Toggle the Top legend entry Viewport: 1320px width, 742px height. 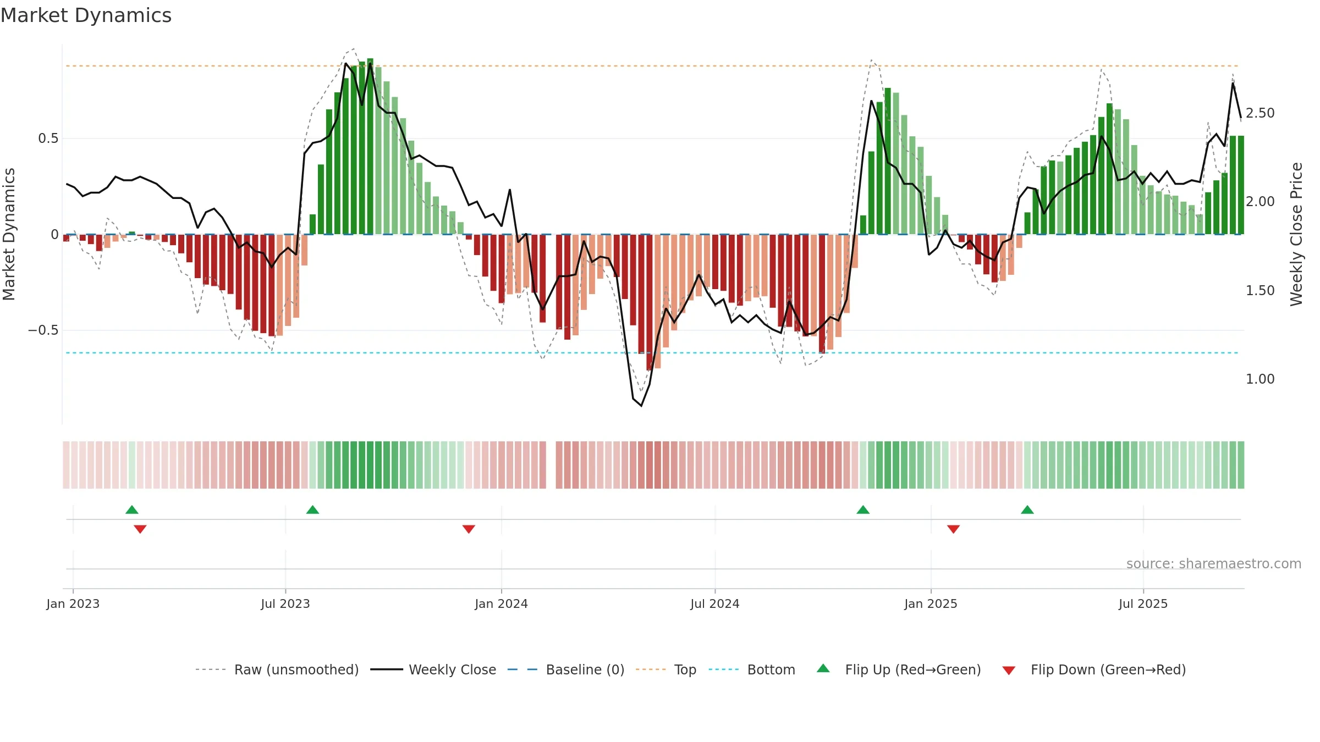[x=665, y=669]
